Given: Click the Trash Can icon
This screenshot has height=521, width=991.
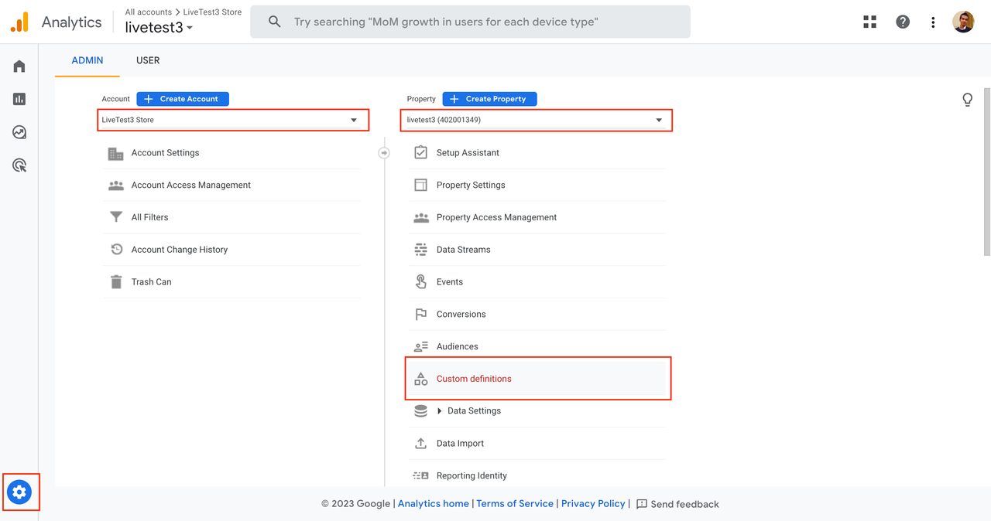Looking at the screenshot, I should tap(116, 282).
